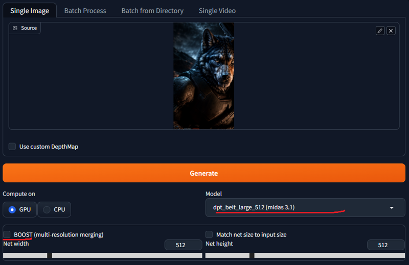This screenshot has width=409, height=265.
Task: Click the Net width value field
Action: [183, 245]
